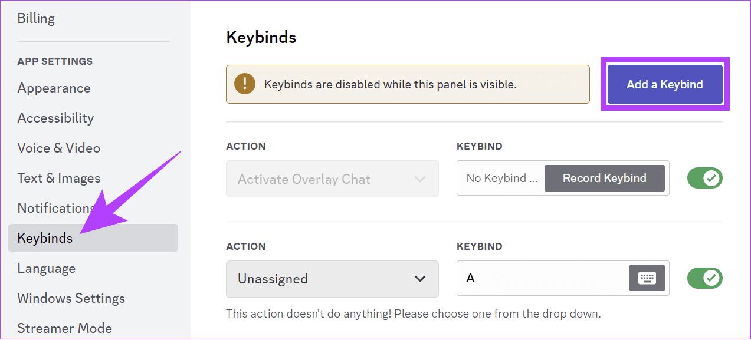751x340 pixels.
Task: Open Voice & Video settings
Action: tap(58, 148)
